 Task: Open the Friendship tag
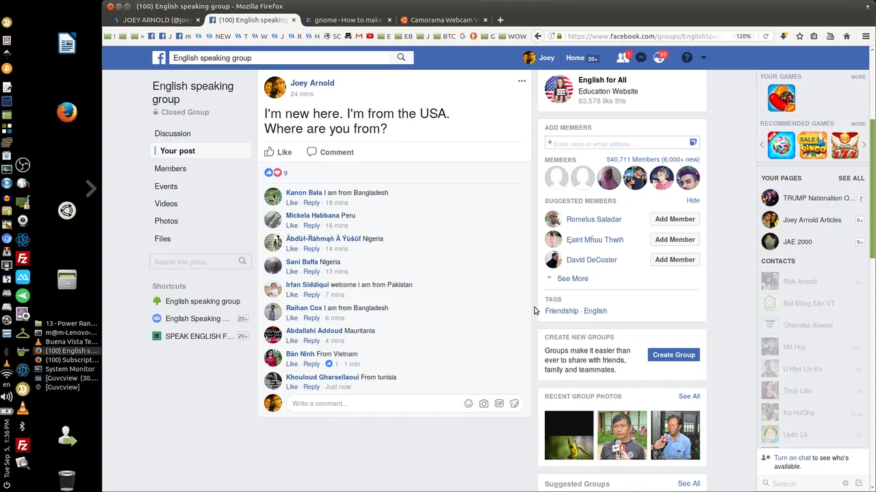[562, 311]
